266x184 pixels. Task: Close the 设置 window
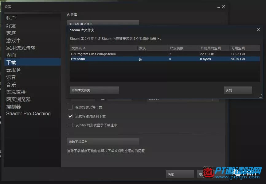[x=224, y=6]
